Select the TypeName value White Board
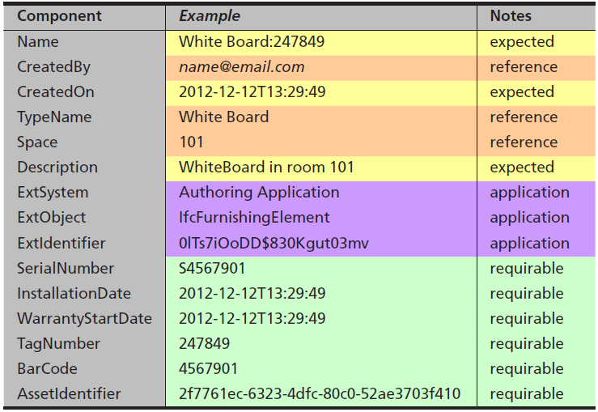 pyautogui.click(x=224, y=117)
